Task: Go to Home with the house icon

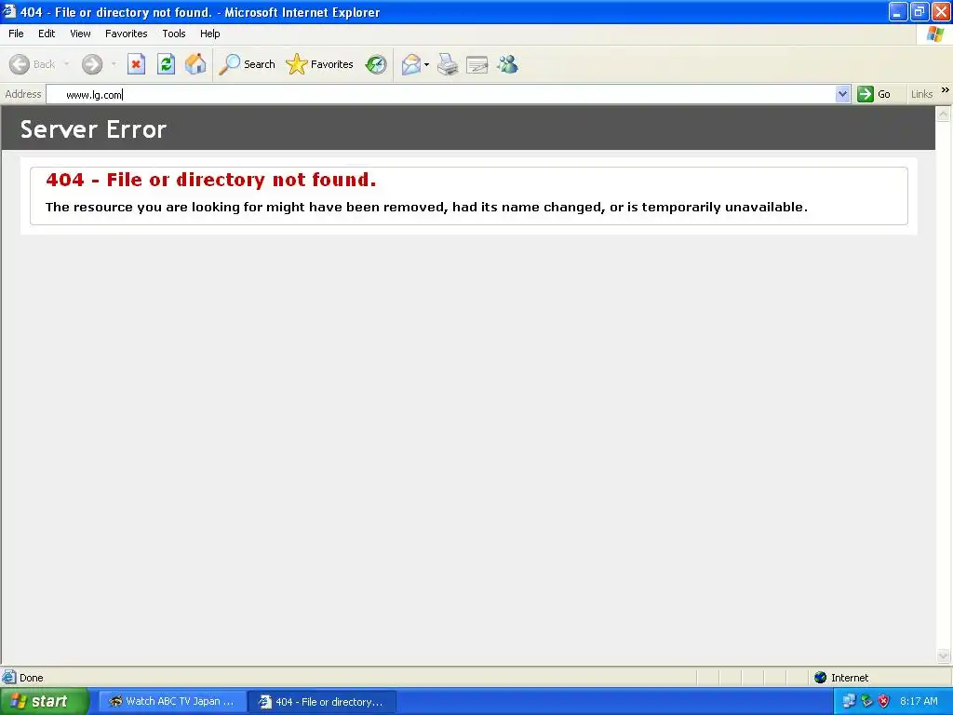Action: [x=195, y=64]
